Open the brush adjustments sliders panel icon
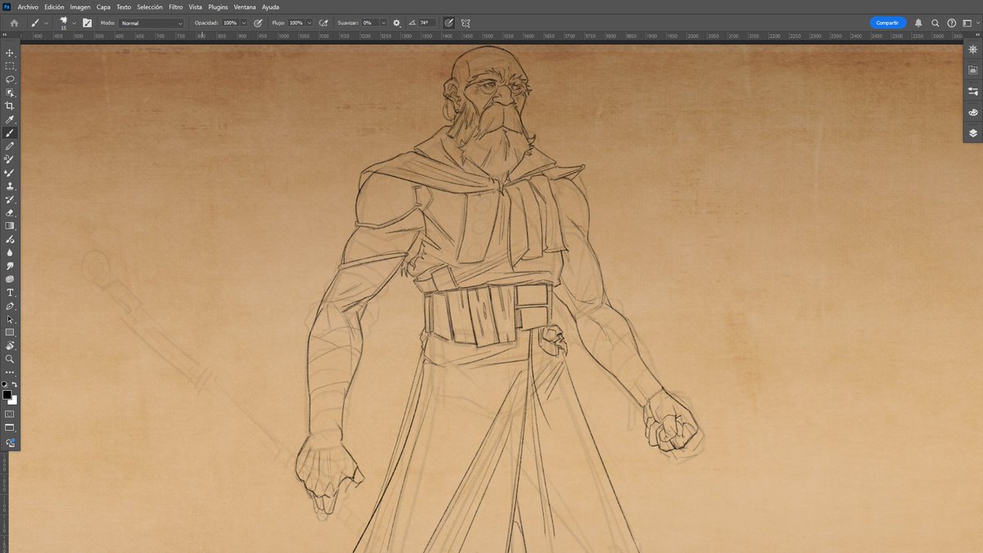 coord(972,91)
